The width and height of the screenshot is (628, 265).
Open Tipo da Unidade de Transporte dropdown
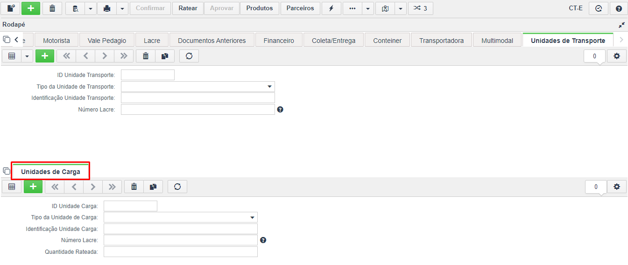(x=198, y=87)
